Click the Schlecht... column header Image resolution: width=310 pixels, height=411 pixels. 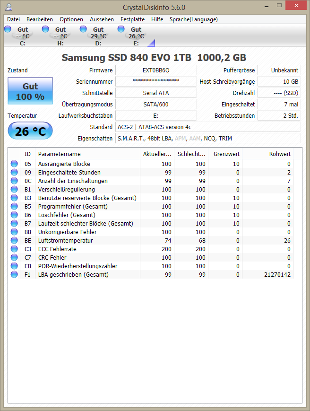pyautogui.click(x=191, y=154)
